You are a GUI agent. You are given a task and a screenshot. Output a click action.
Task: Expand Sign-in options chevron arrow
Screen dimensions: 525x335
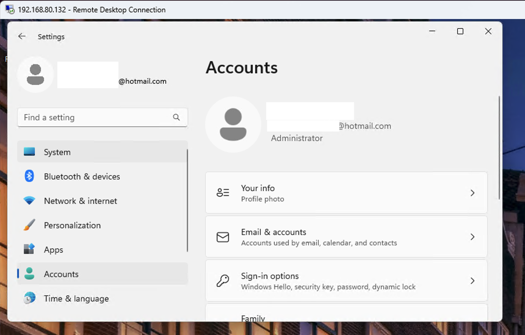click(x=472, y=281)
